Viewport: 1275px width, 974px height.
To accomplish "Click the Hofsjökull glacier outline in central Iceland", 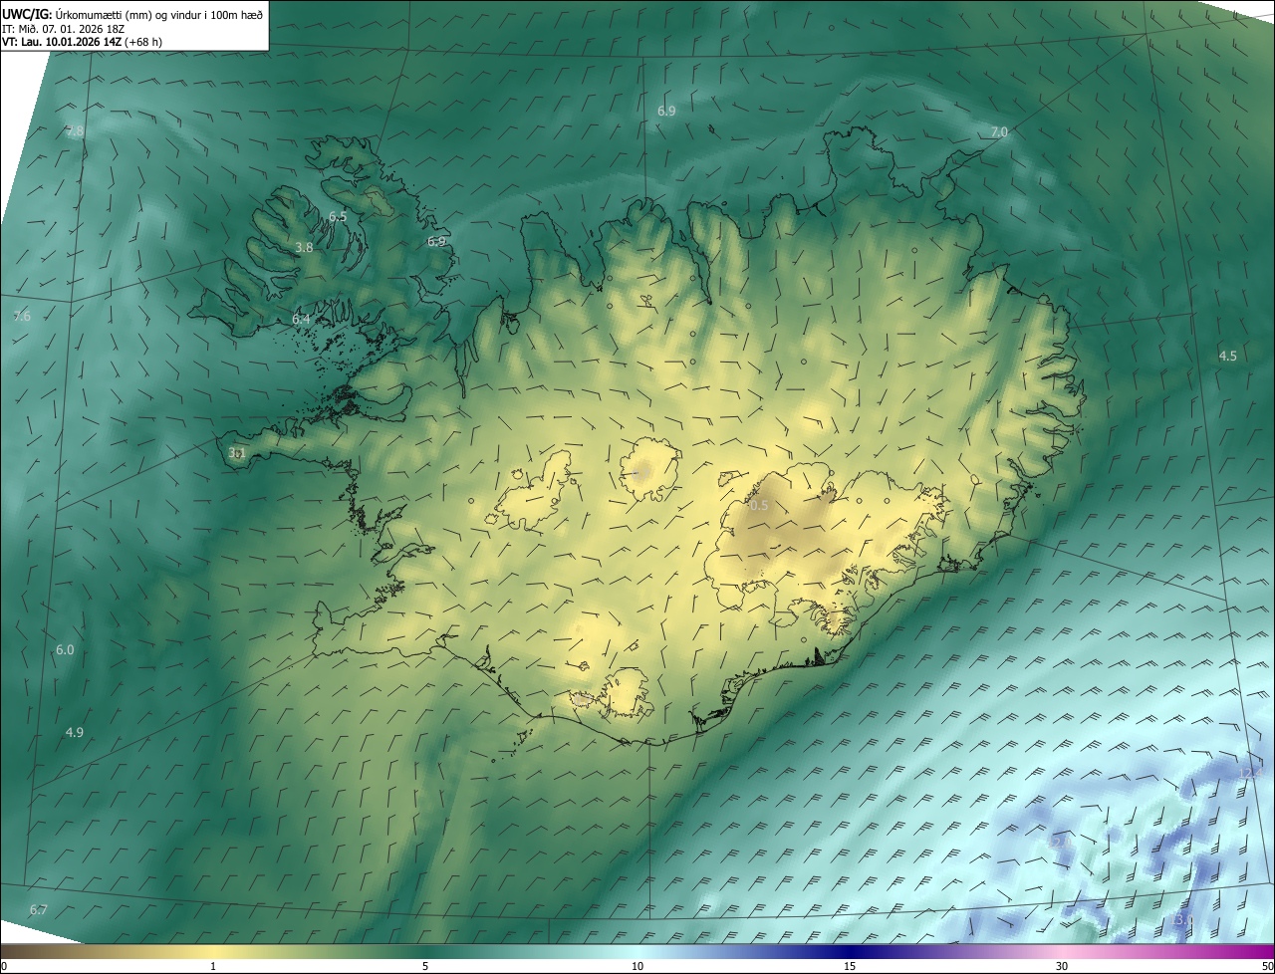I will [649, 469].
